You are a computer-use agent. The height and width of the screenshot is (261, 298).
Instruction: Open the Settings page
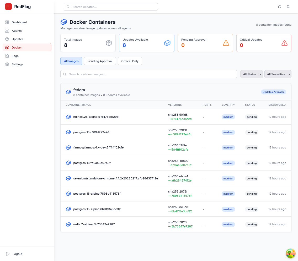(17, 64)
